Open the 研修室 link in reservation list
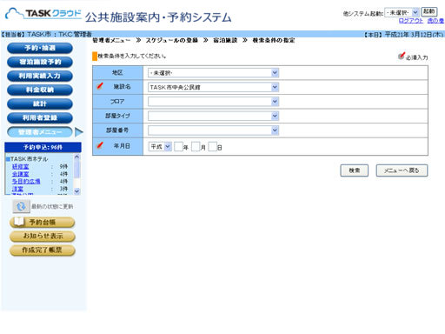Screen dimensions: 445x334 (x=20, y=166)
